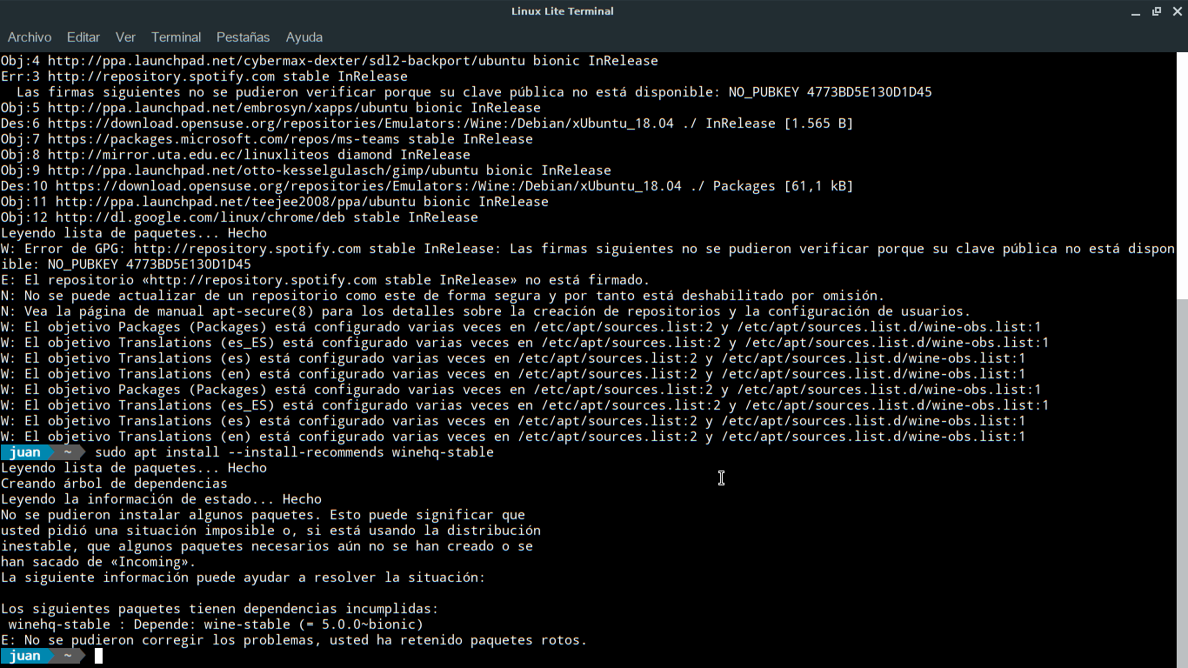Open the Editar menu
The height and width of the screenshot is (668, 1188).
83,37
